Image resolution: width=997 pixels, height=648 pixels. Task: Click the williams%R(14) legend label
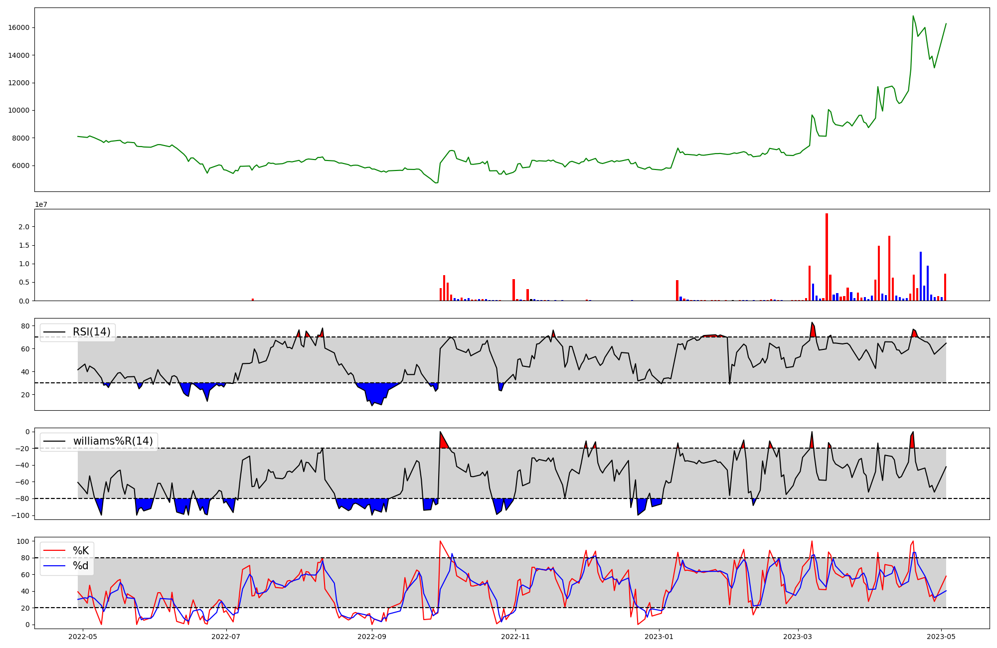click(x=113, y=441)
